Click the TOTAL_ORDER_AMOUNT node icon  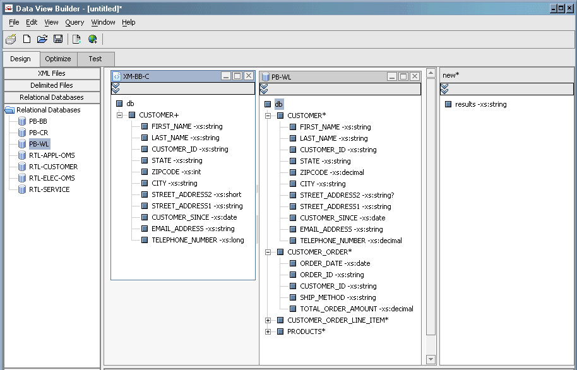tap(293, 309)
